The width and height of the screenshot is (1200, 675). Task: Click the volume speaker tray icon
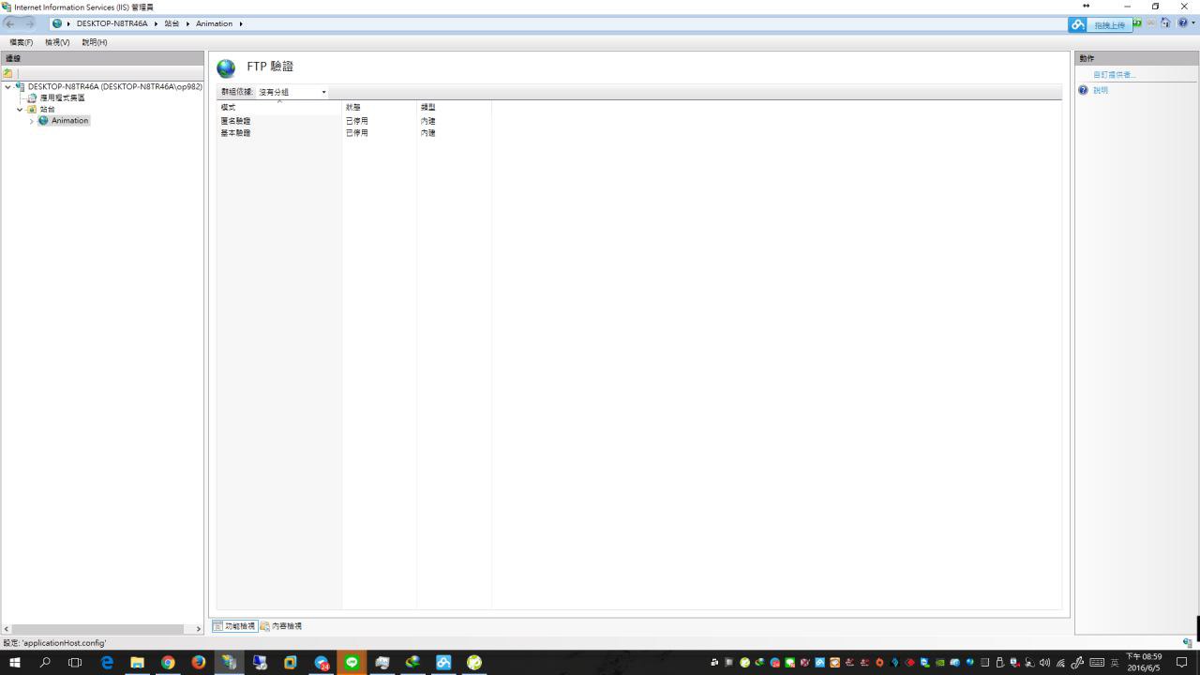(1044, 663)
